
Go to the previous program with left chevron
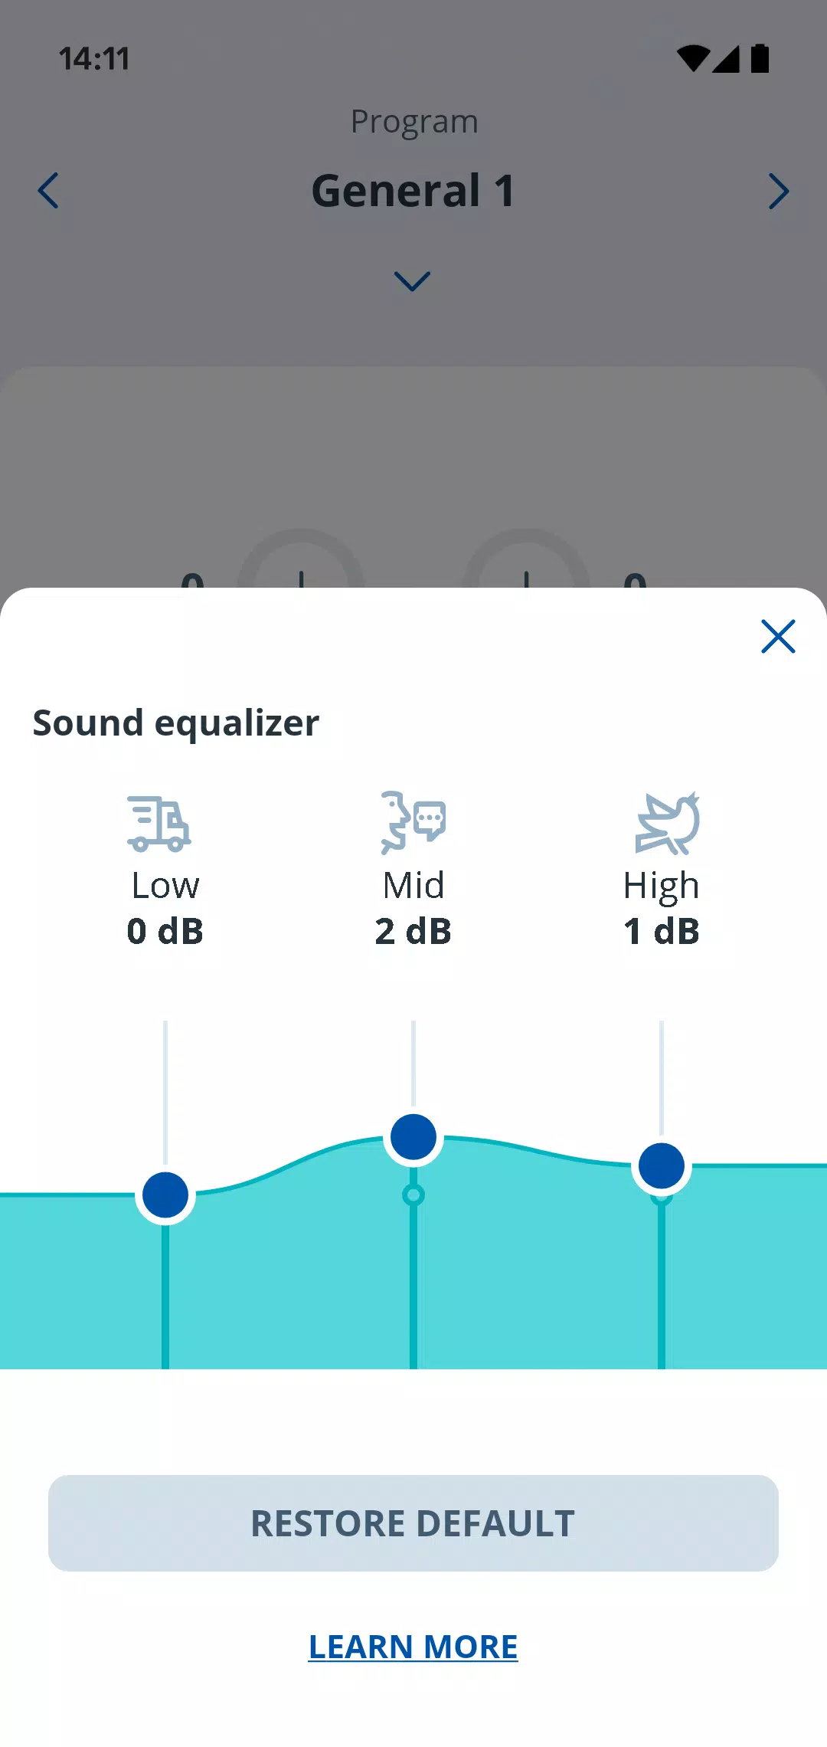point(47,192)
